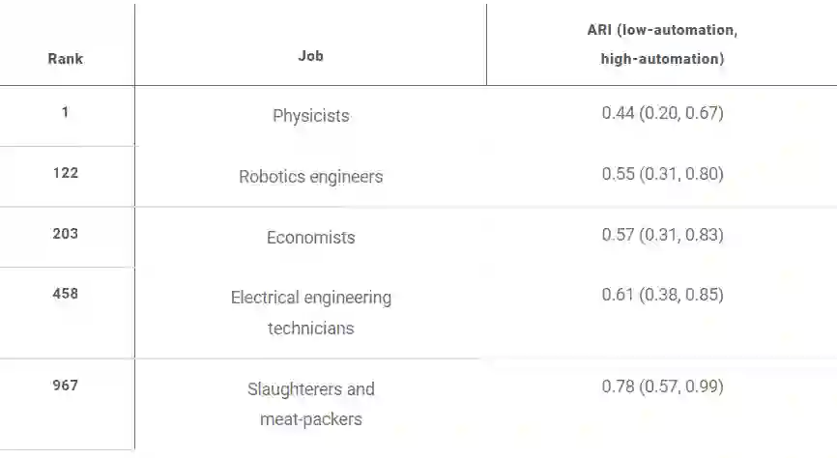Viewport: 837px width, 458px height.
Task: Click the Robotics engineers job entry
Action: (310, 177)
